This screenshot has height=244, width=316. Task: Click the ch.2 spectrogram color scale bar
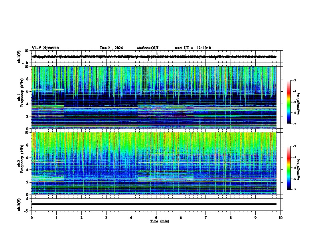[288, 168]
